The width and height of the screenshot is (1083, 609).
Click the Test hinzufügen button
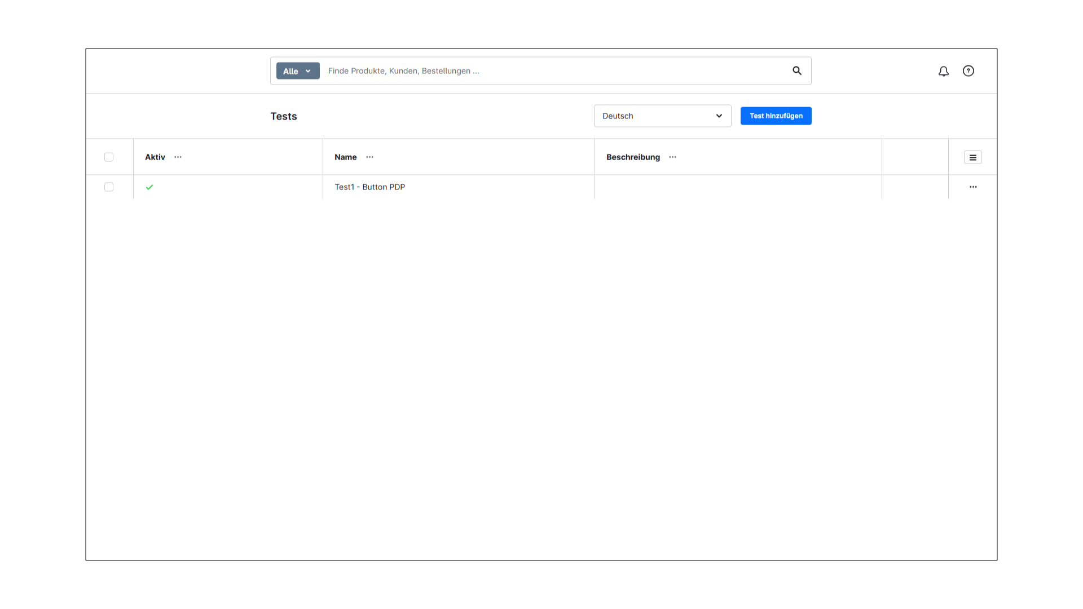(776, 116)
